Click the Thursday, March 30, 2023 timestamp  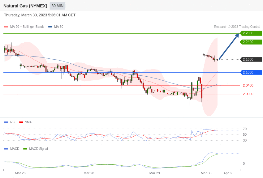point(40,15)
